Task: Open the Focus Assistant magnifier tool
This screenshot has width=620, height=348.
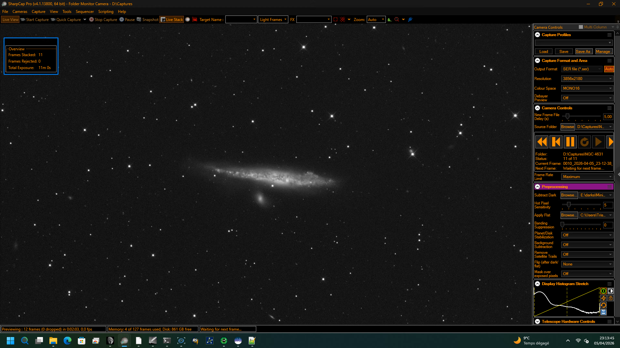Action: pyautogui.click(x=397, y=20)
